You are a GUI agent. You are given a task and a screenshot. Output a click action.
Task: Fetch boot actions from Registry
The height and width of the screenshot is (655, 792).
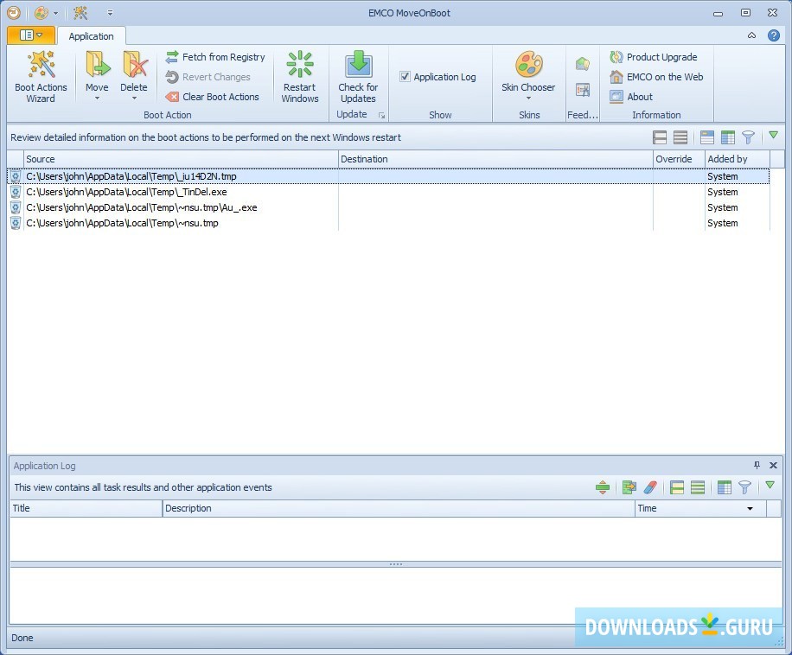click(215, 57)
